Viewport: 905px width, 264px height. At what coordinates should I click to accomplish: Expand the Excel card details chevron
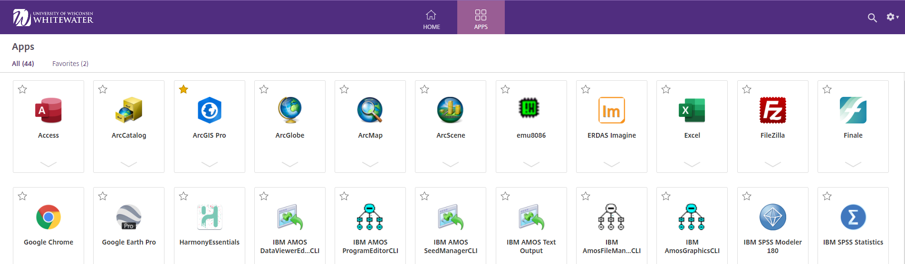click(692, 164)
